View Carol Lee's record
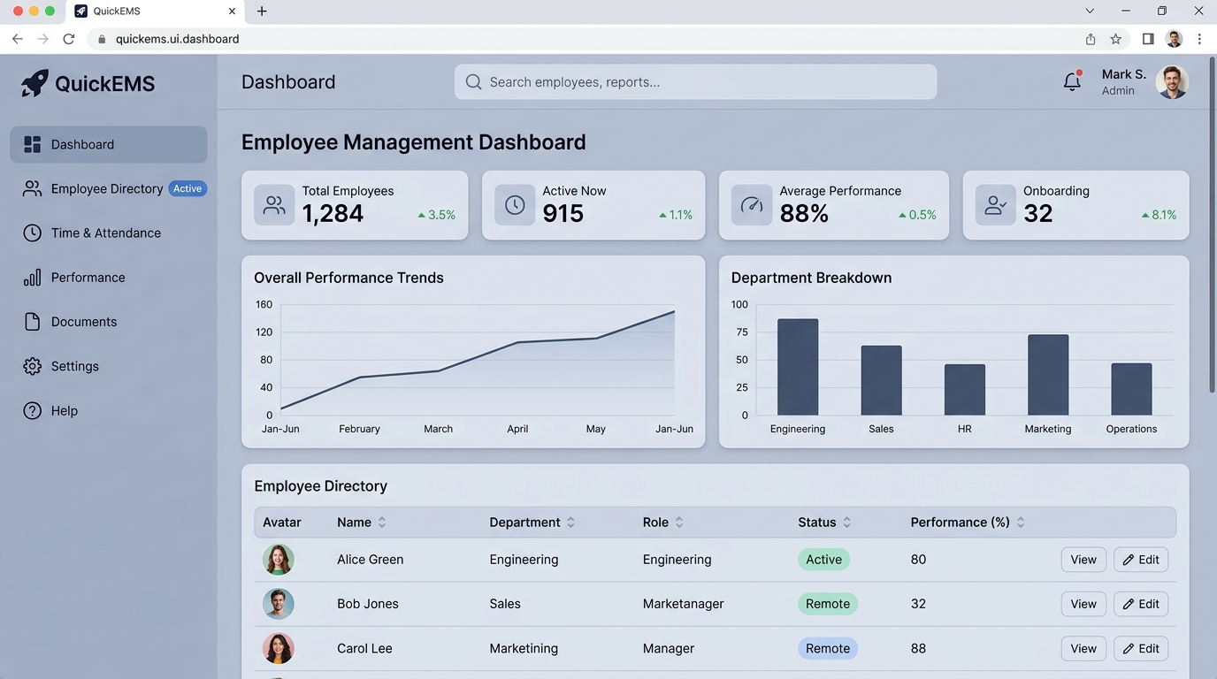Image resolution: width=1217 pixels, height=679 pixels. pos(1083,648)
